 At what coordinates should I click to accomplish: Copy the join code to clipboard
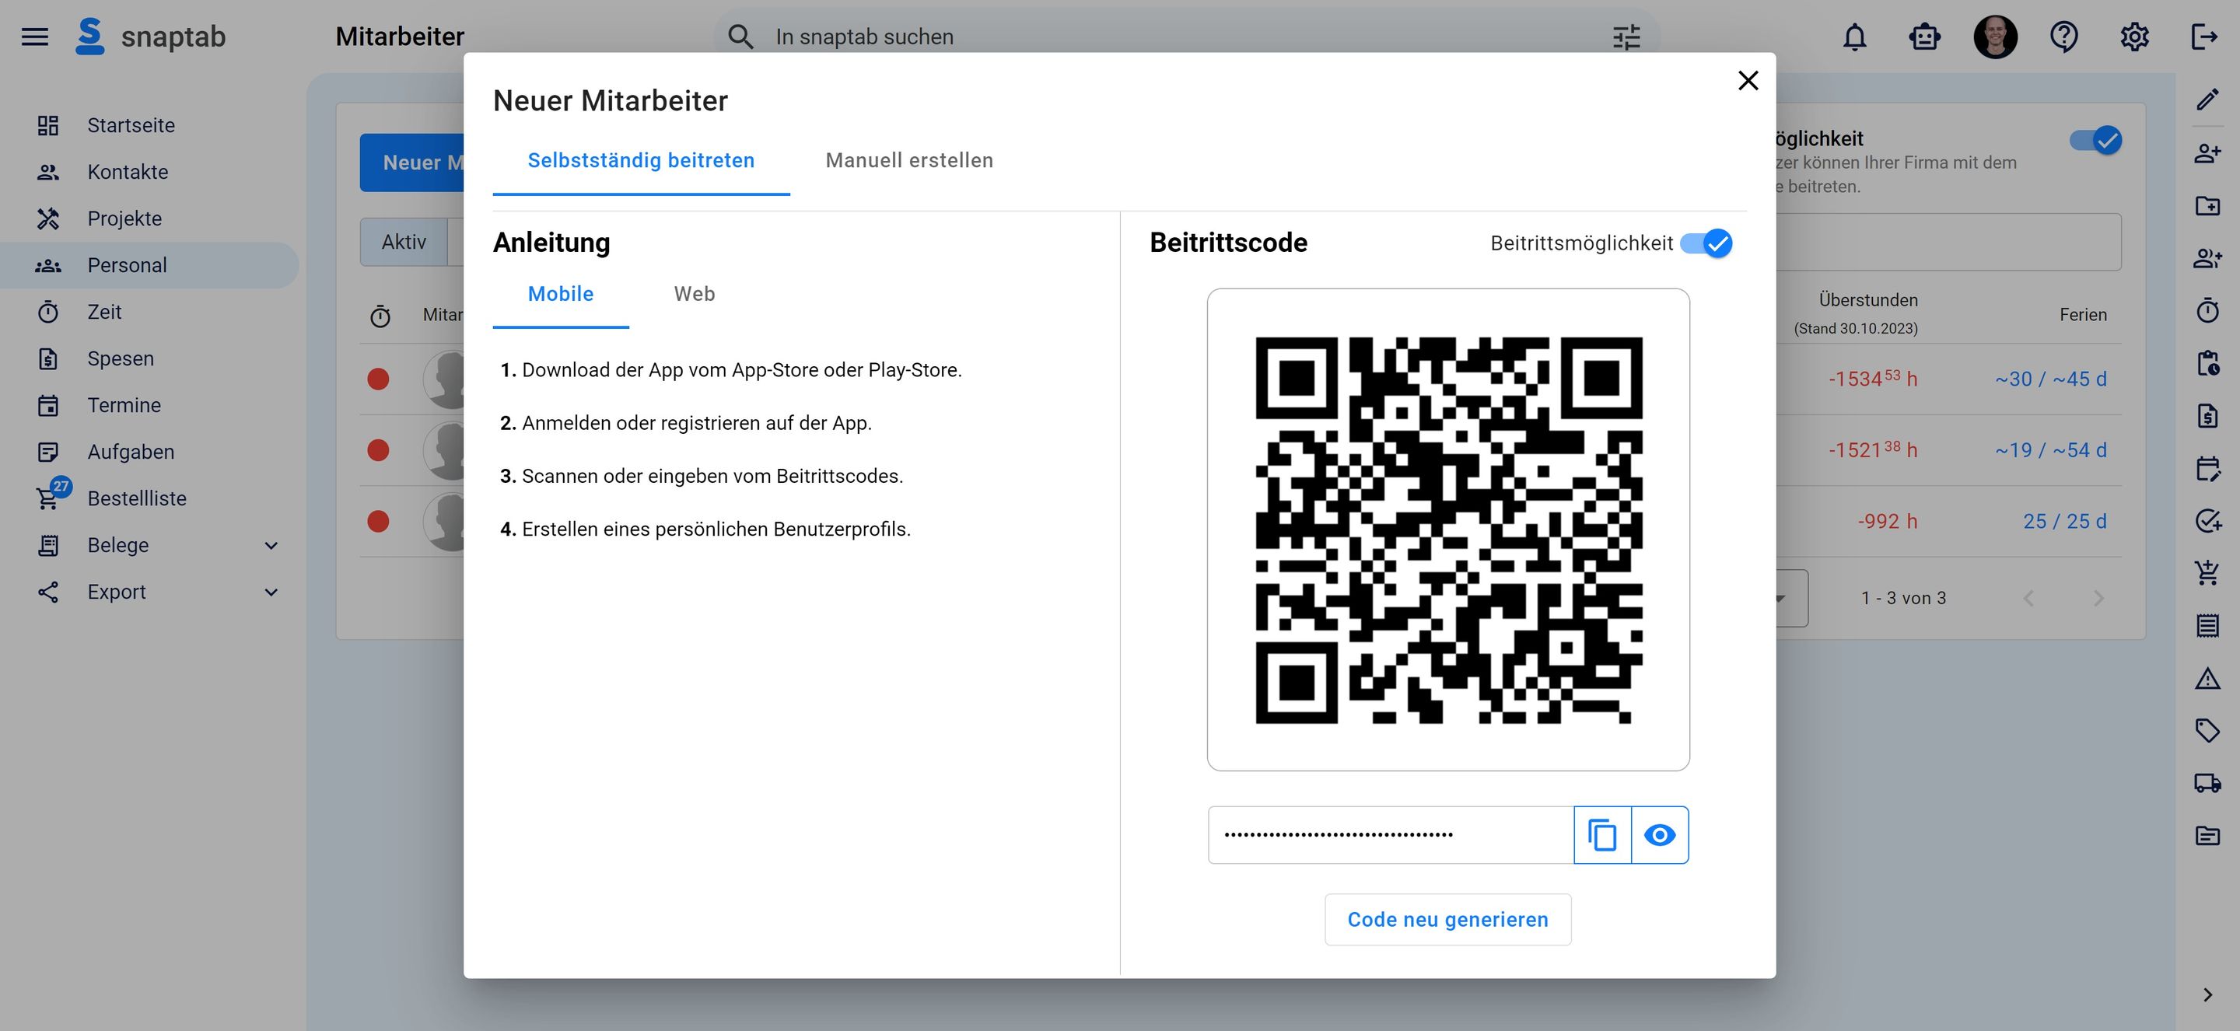[x=1601, y=834]
